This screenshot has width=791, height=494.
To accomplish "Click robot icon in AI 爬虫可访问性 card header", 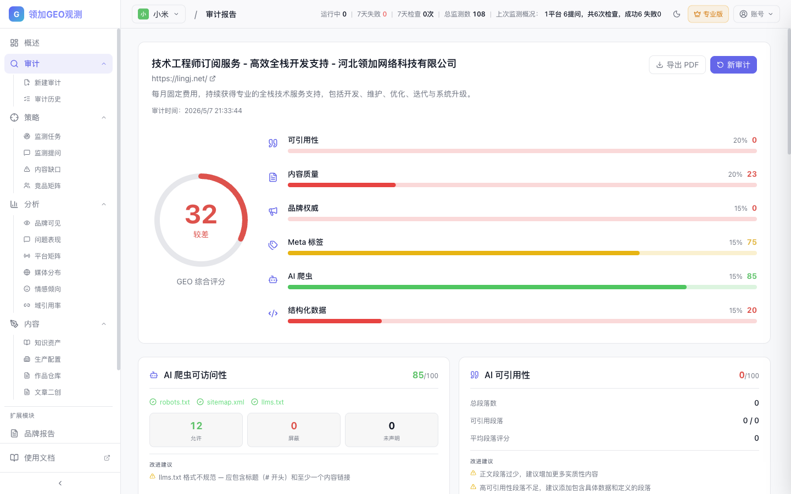I will click(x=154, y=375).
